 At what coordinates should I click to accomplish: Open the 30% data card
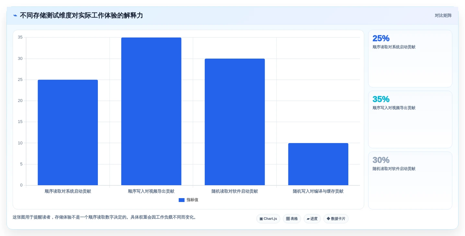pos(410,180)
